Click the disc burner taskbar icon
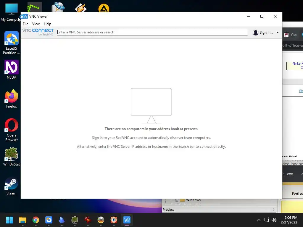Image resolution: width=303 pixels, height=227 pixels. click(101, 220)
